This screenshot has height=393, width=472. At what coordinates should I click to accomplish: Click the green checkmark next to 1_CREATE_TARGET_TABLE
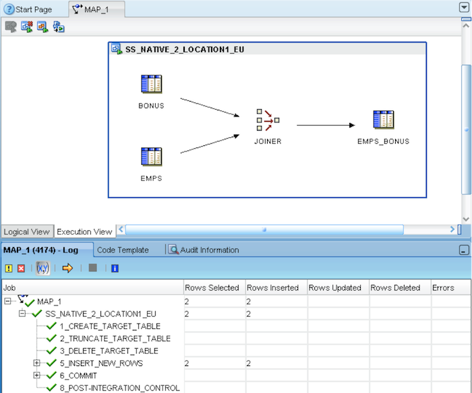51,326
